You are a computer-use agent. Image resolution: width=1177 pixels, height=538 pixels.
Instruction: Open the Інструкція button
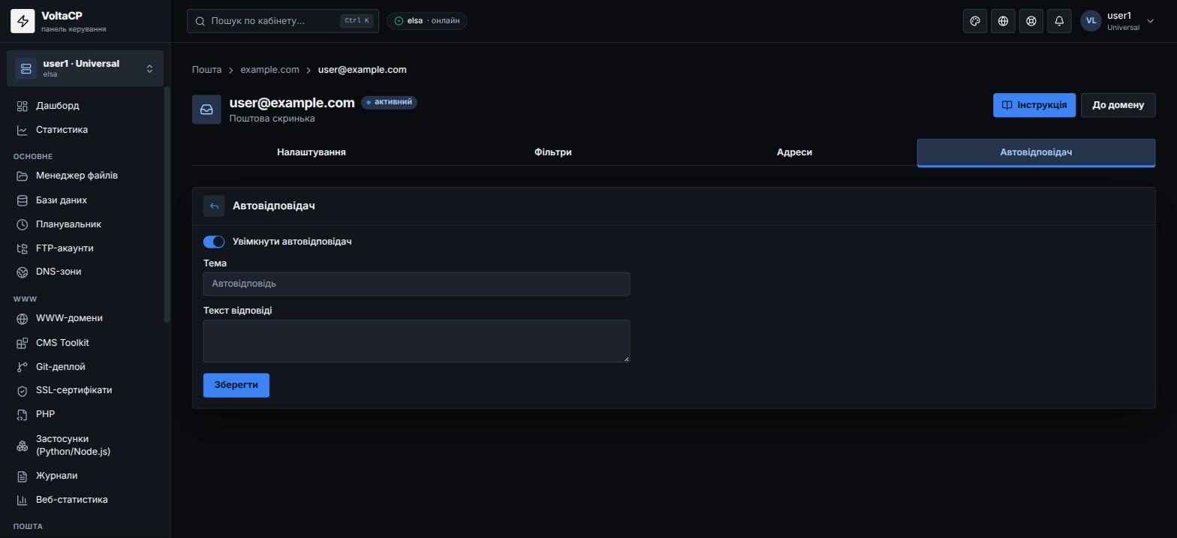point(1034,105)
